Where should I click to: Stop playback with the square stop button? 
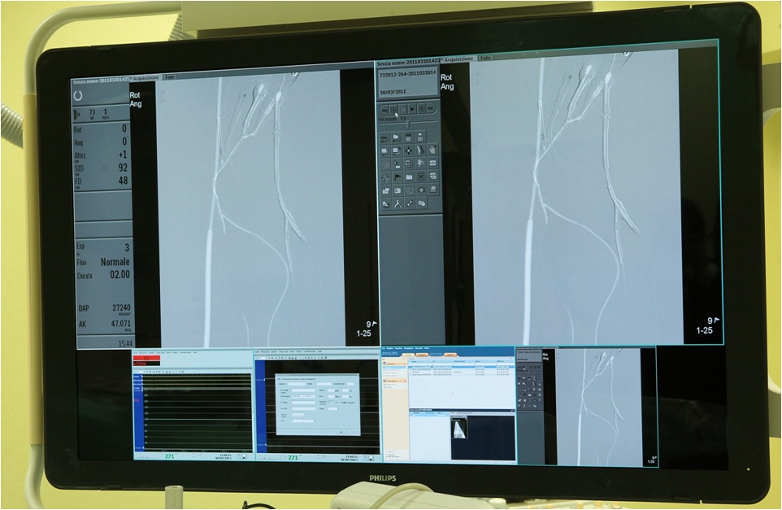[x=403, y=109]
